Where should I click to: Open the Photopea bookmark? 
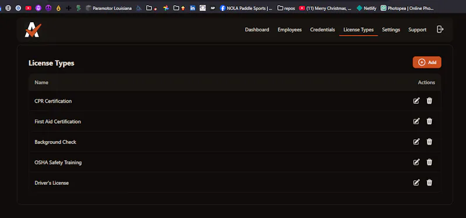click(407, 8)
